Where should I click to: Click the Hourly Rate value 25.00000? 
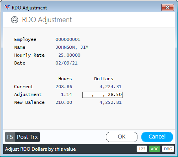coord(69,55)
